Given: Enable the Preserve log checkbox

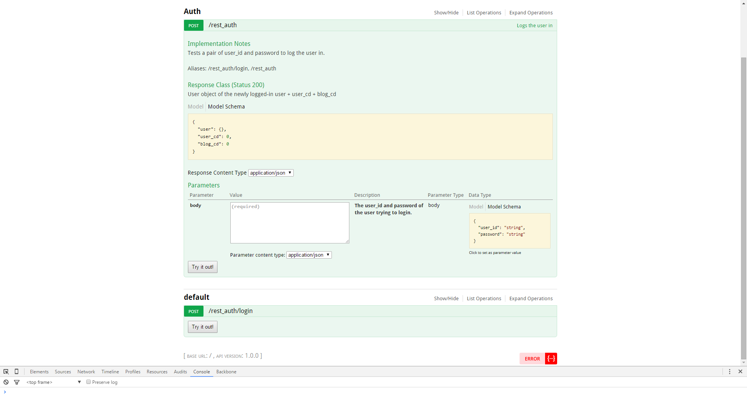Looking at the screenshot, I should (x=89, y=382).
